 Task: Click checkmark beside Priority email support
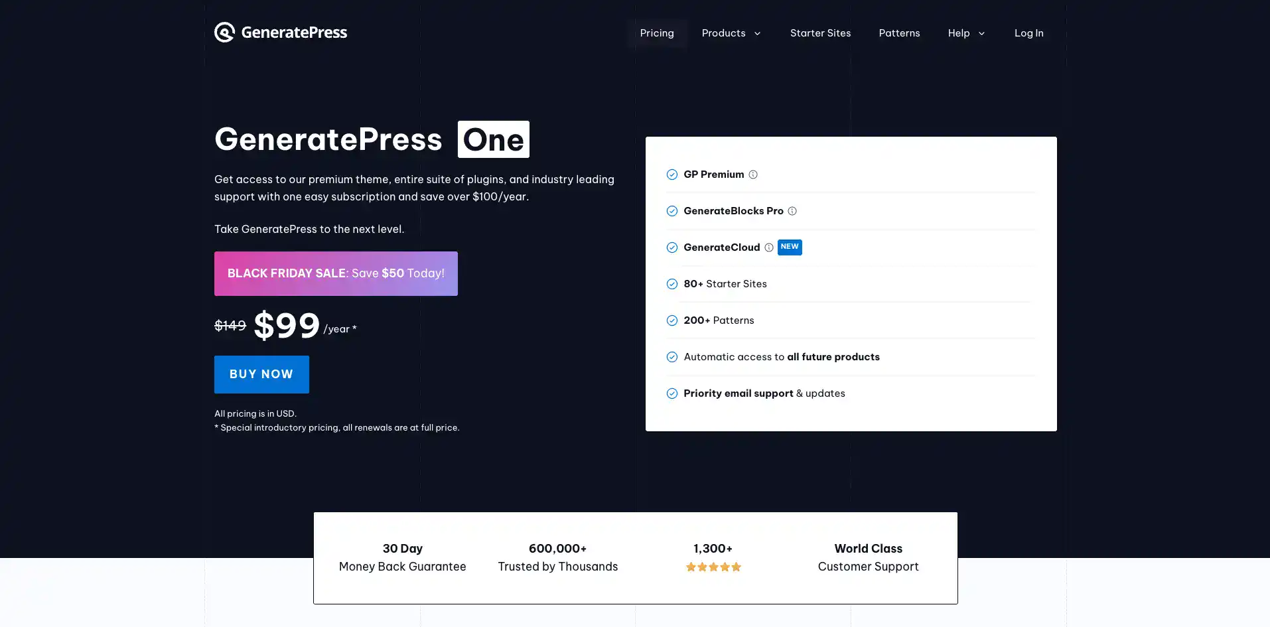click(672, 393)
